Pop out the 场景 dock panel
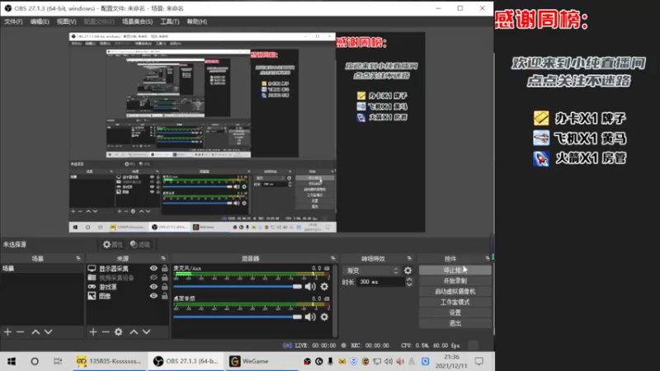The height and width of the screenshot is (371, 660). click(78, 258)
